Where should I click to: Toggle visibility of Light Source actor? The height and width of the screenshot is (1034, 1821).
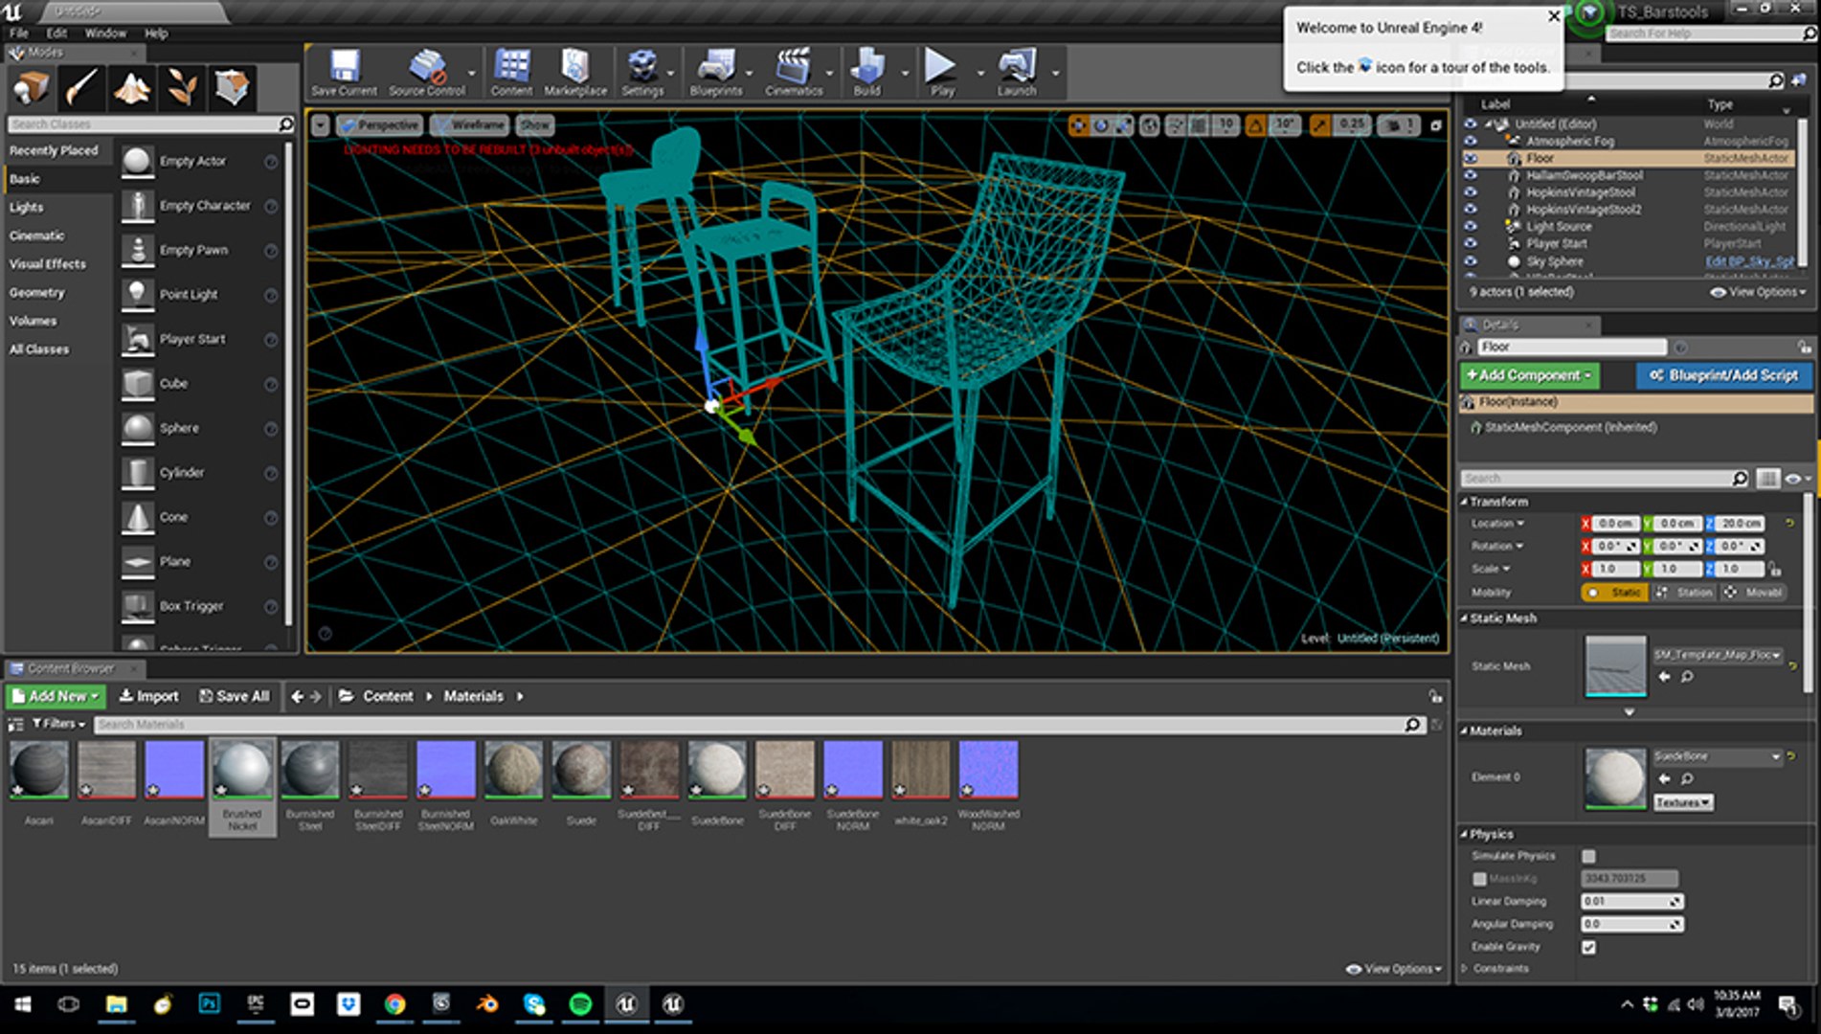click(x=1471, y=227)
